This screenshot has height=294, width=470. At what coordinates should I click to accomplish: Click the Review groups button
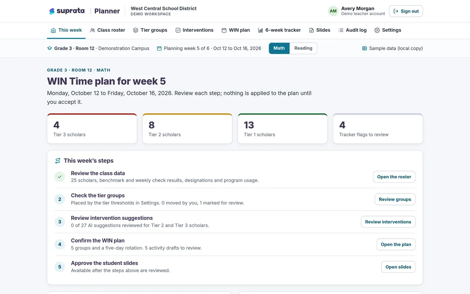tap(395, 199)
